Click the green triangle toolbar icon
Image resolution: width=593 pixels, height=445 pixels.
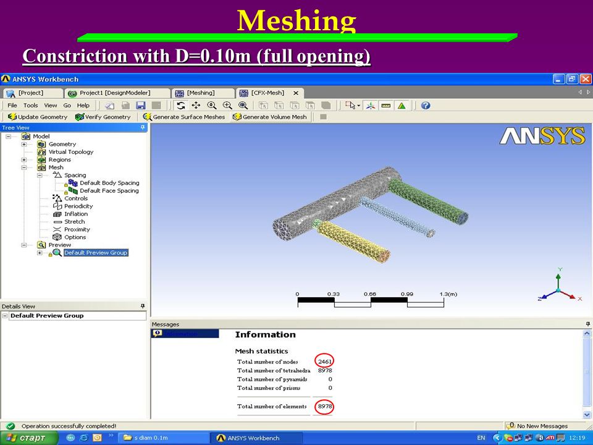[402, 106]
